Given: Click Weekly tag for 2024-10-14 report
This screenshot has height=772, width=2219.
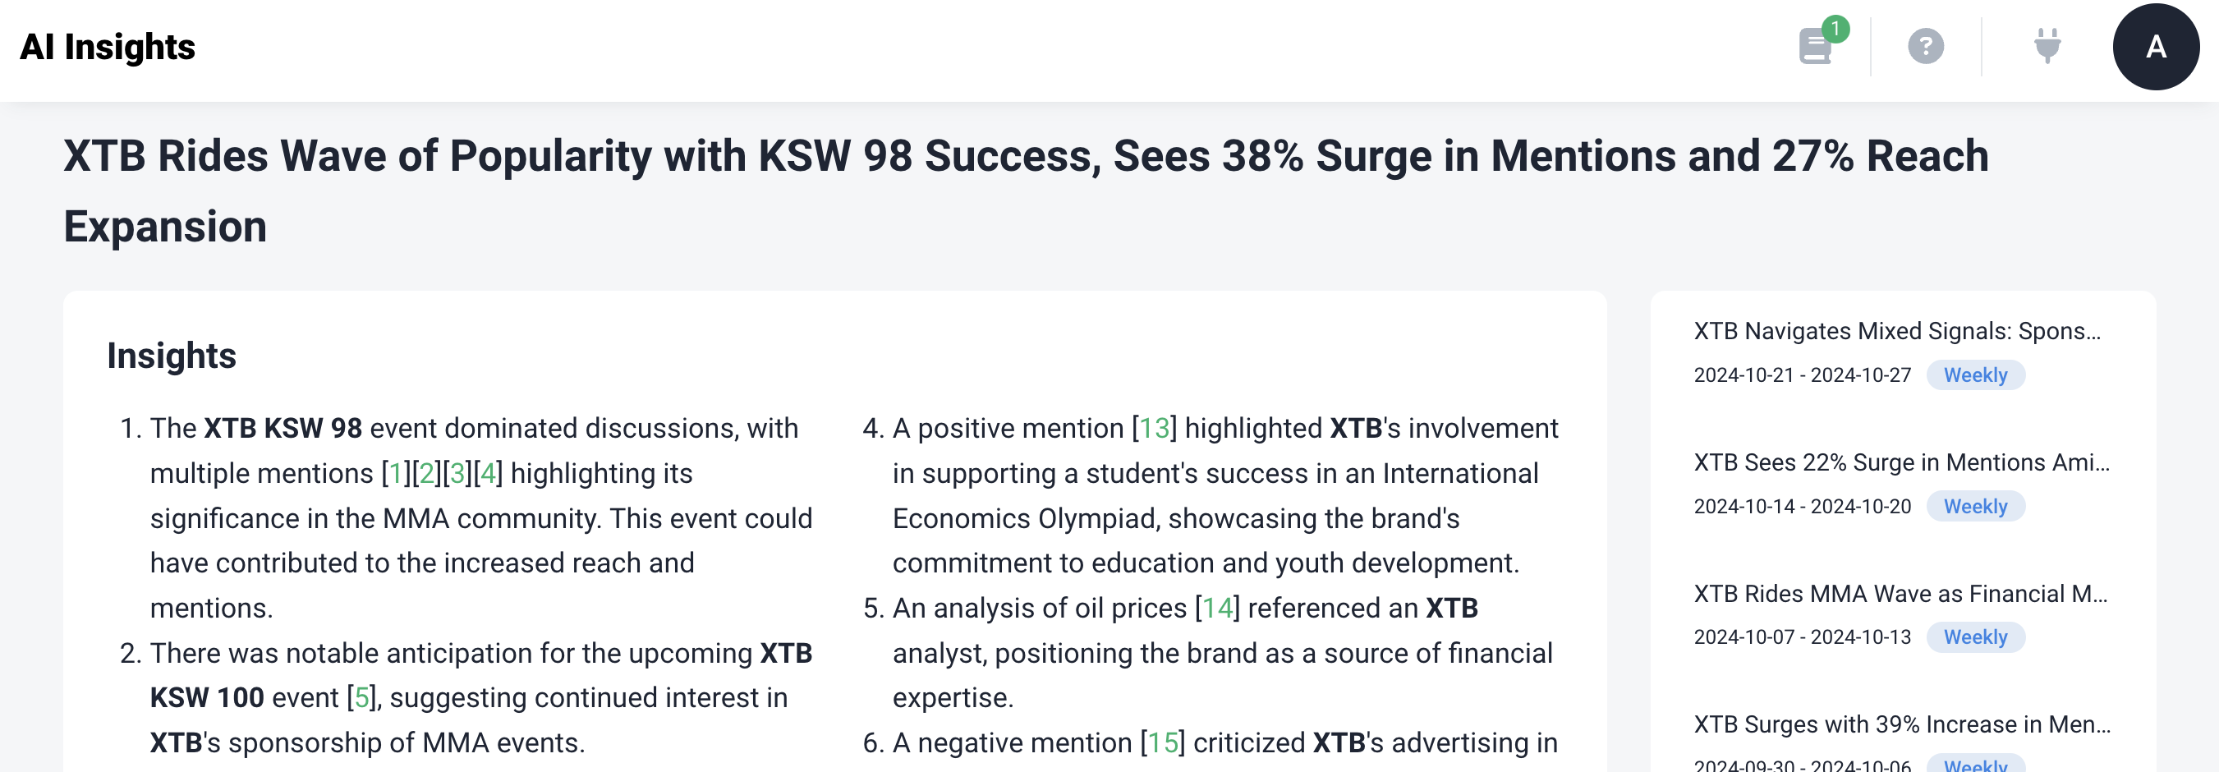Looking at the screenshot, I should pos(1975,507).
